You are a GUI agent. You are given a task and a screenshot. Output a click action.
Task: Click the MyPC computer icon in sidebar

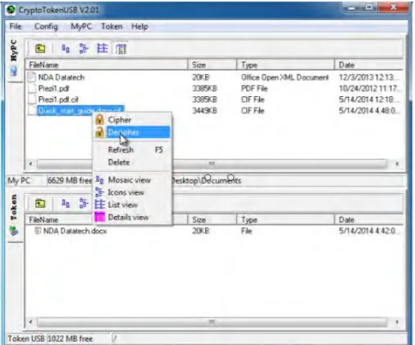click(x=14, y=71)
